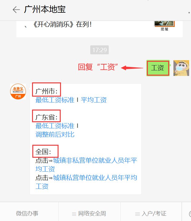Open 城镇非私营单位就业人员年平均工资 link
The image size is (191, 221).
point(86,165)
